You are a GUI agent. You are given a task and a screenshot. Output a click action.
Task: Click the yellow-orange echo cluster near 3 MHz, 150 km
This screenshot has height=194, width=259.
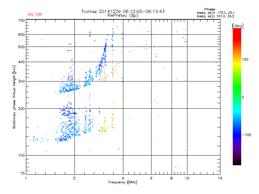point(104,127)
